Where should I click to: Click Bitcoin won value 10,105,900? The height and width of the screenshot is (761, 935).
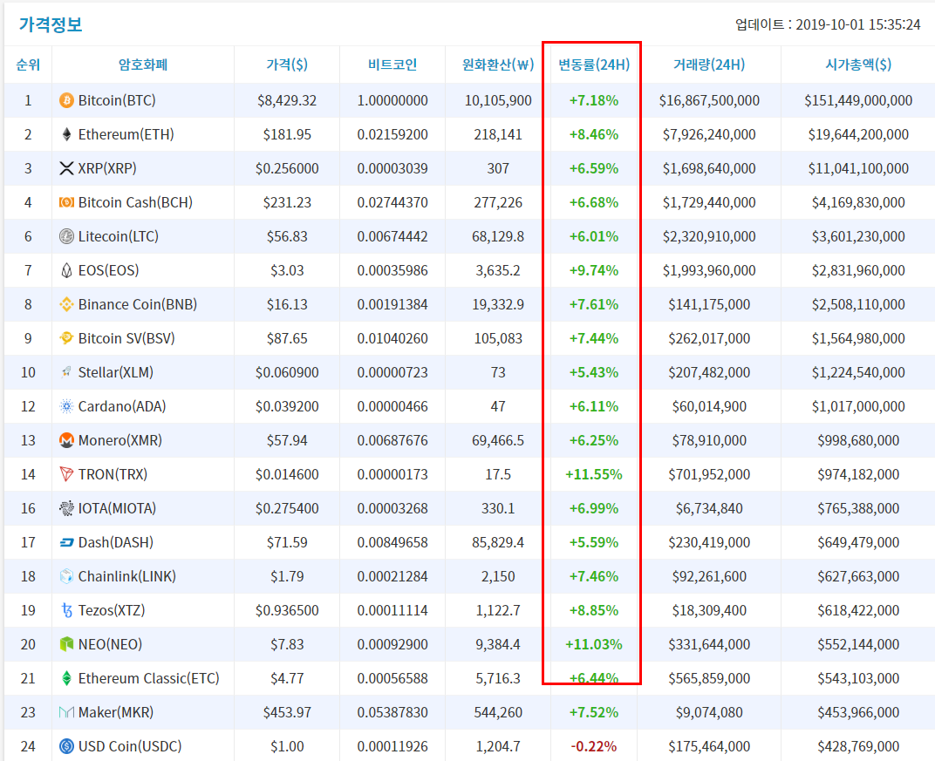coord(498,100)
